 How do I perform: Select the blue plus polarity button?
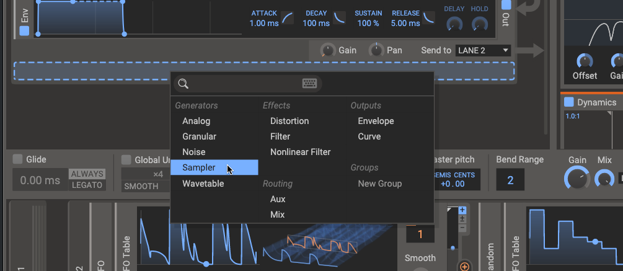point(461,210)
